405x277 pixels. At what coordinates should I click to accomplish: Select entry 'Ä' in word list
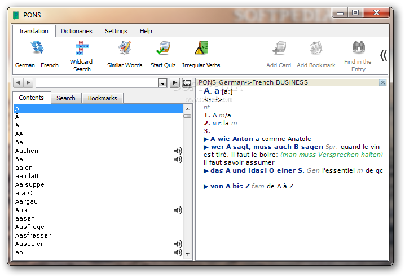tap(98, 117)
